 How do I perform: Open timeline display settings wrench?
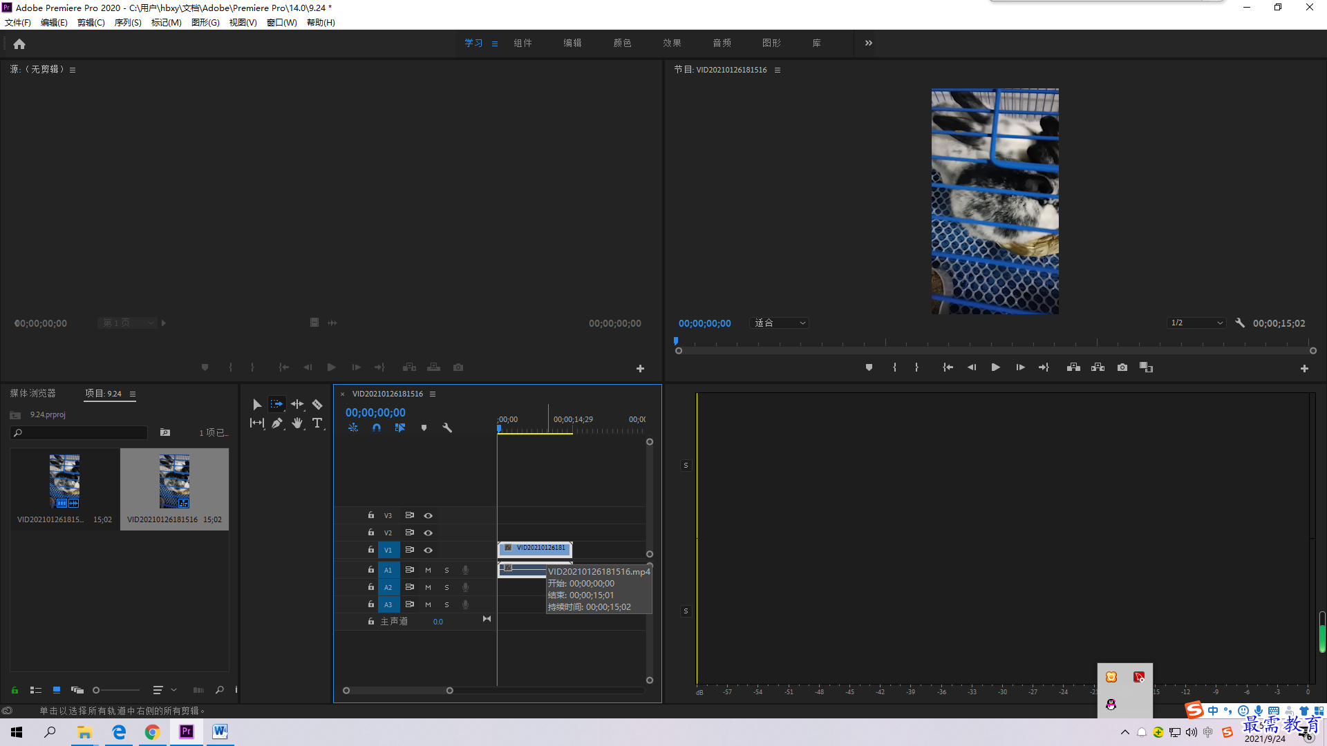447,428
